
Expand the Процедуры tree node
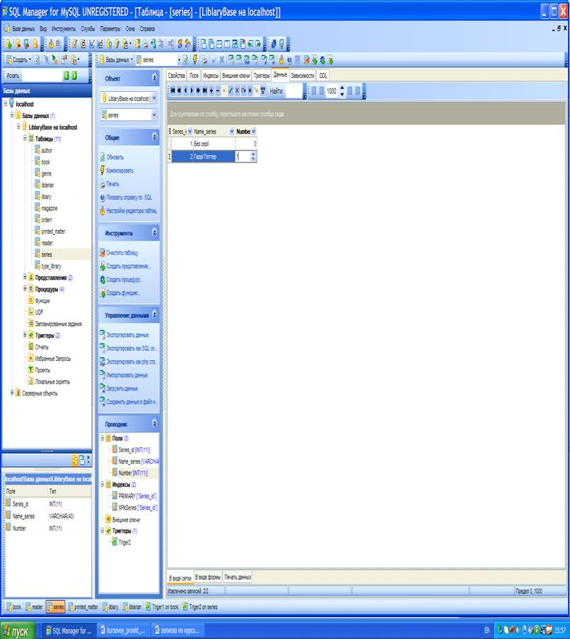[25, 289]
